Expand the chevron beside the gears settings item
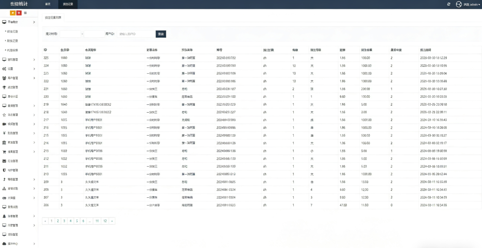 click(34, 69)
